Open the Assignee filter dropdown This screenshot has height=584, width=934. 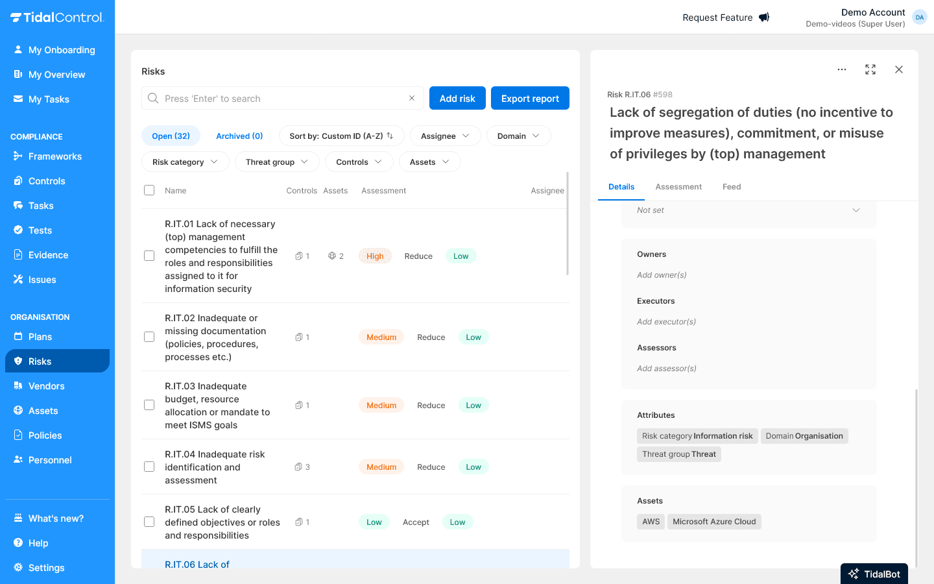click(x=445, y=136)
